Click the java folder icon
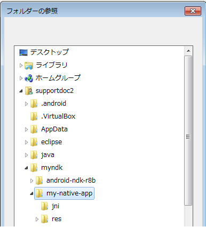This screenshot has height=227, width=206. tap(34, 155)
